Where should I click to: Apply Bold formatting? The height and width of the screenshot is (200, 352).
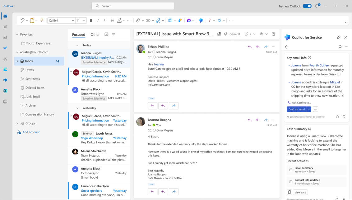(91, 20)
